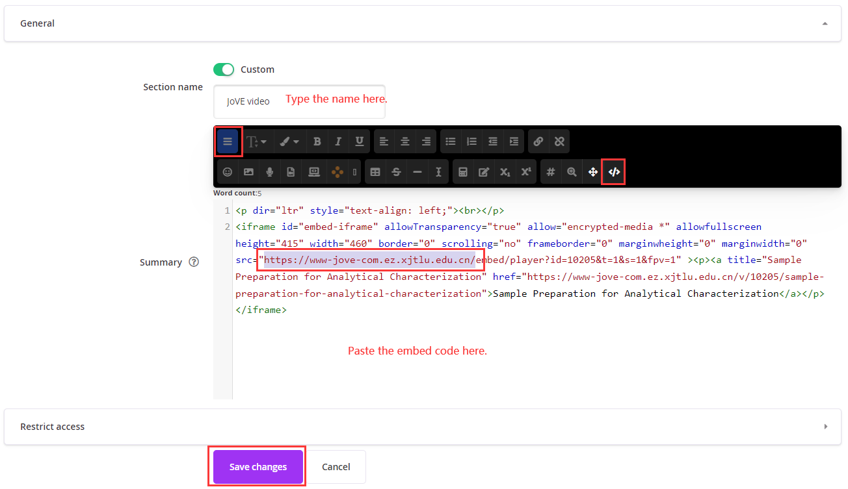Image resolution: width=848 pixels, height=489 pixels.
Task: Insert an unordered bullet list
Action: click(x=451, y=142)
